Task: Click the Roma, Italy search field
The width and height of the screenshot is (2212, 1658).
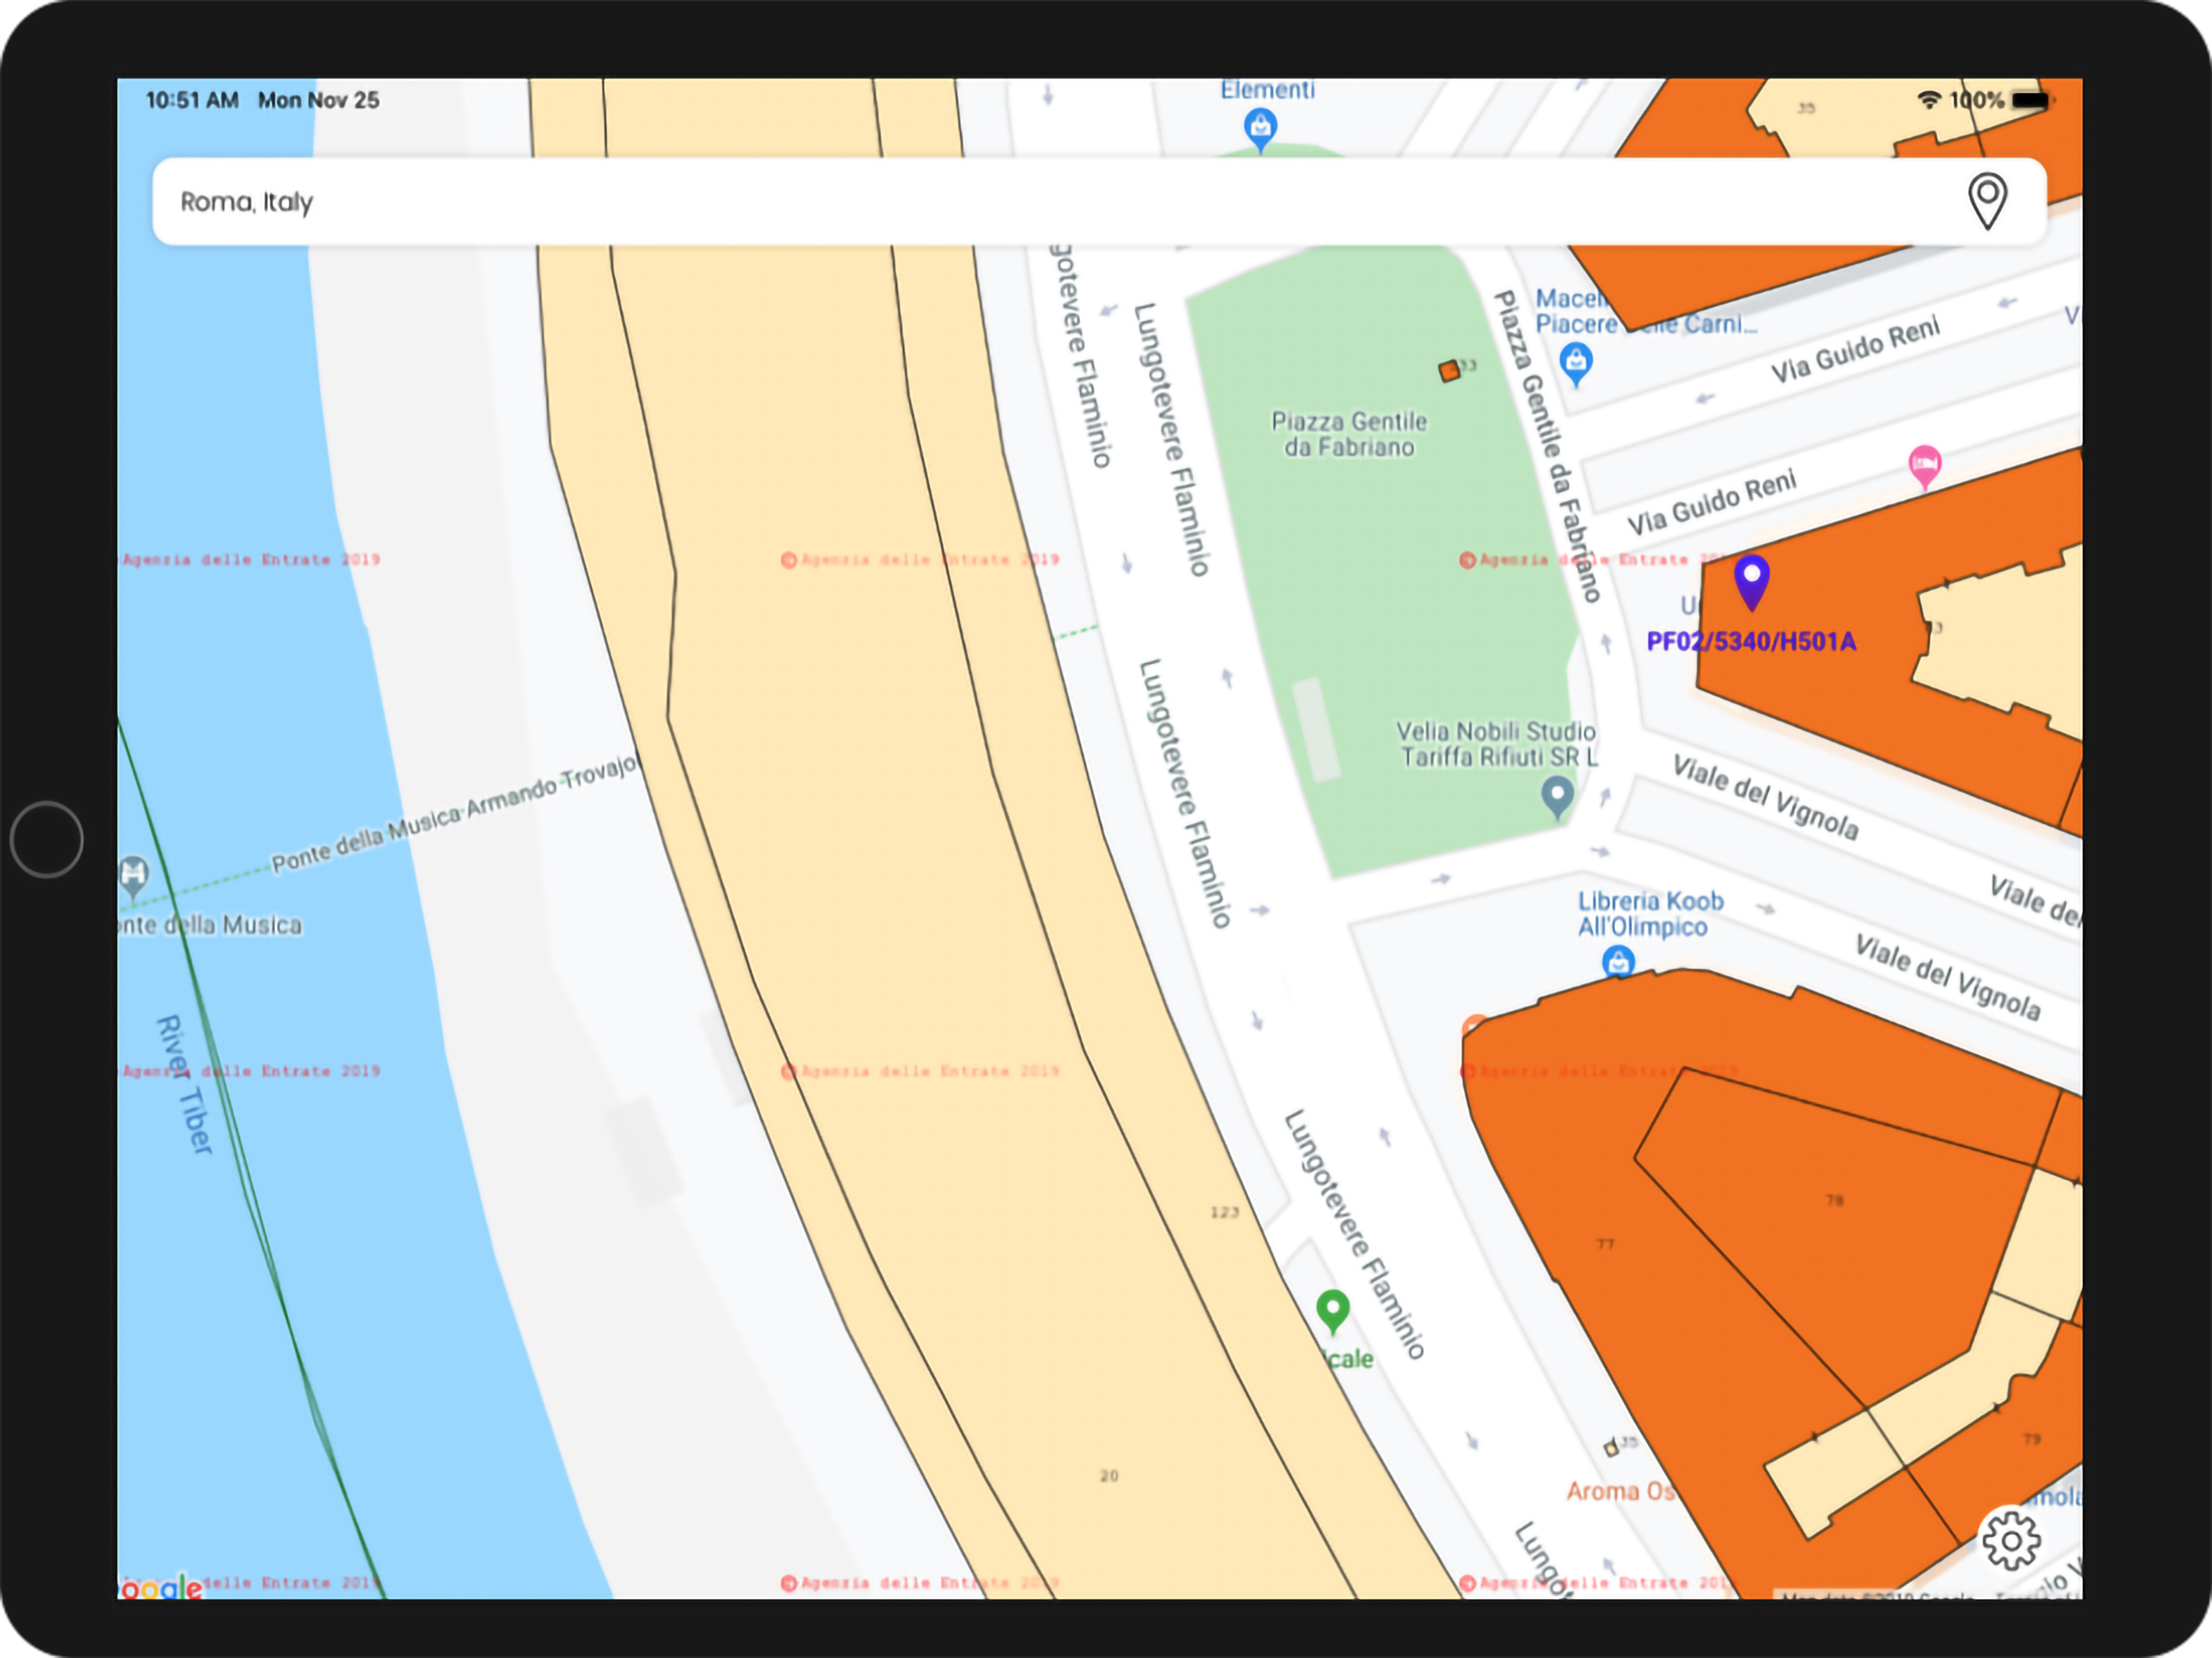Action: [x=1099, y=201]
